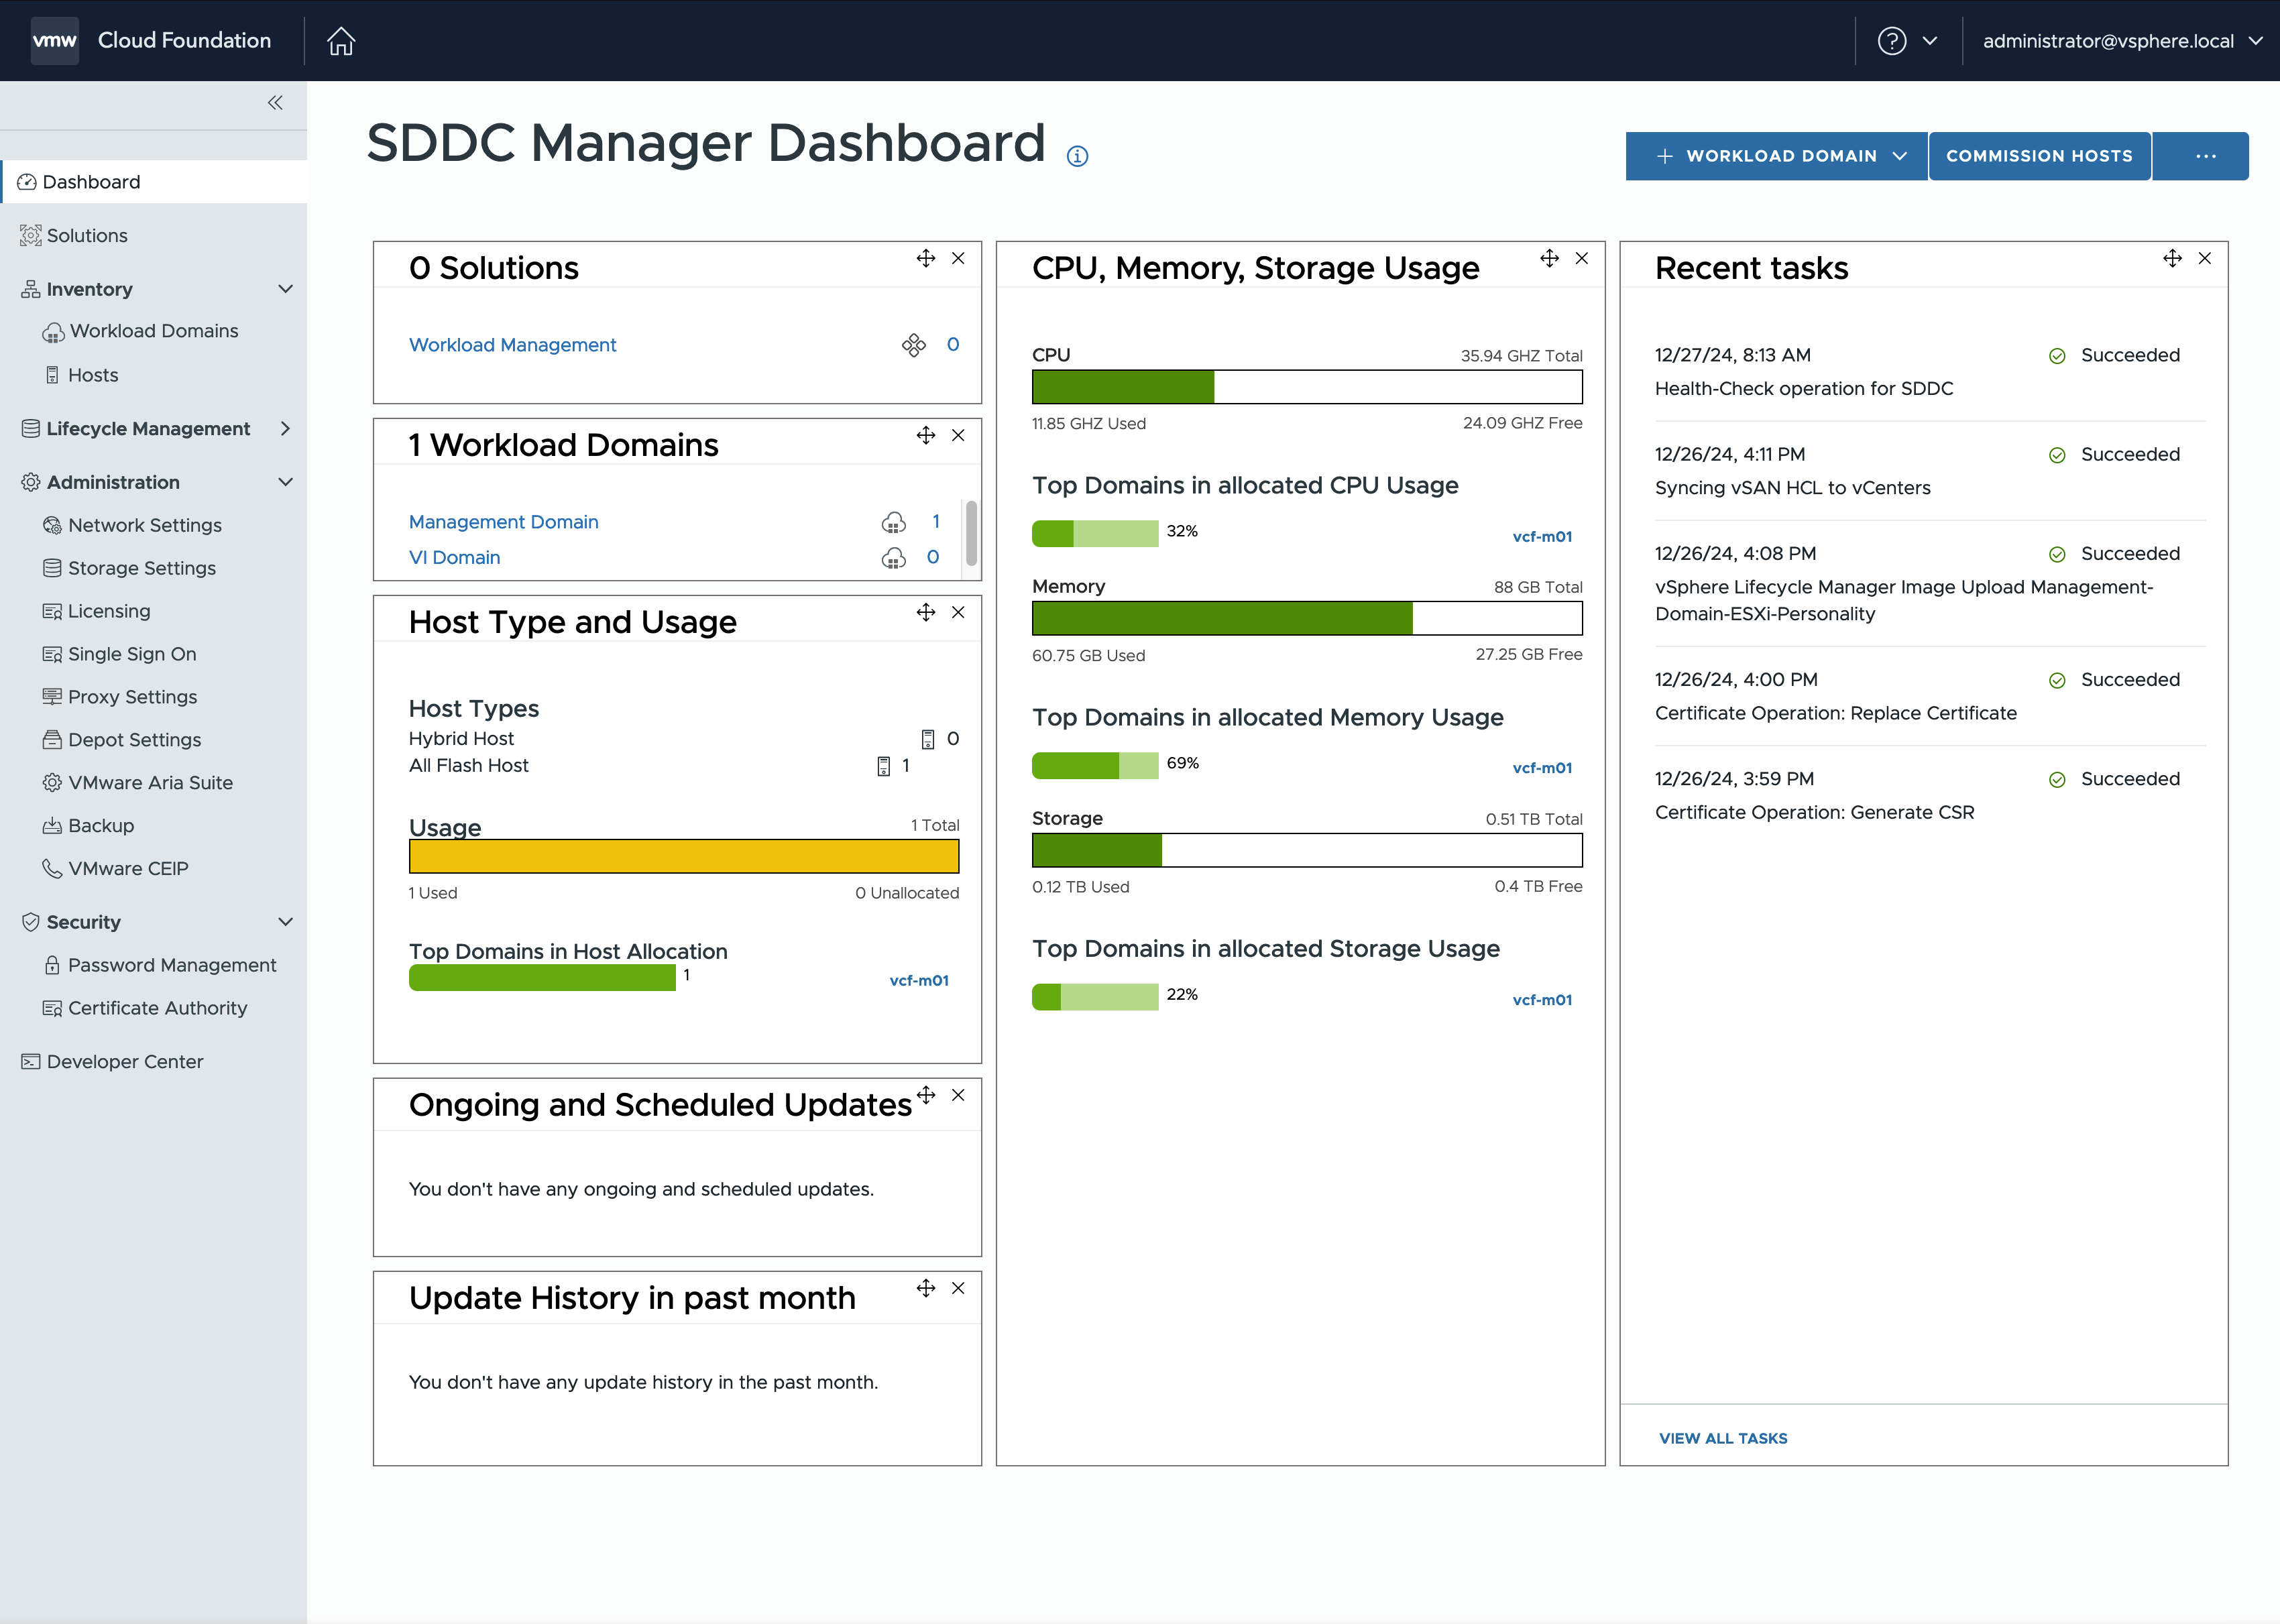Open Password Management page
Viewport: 2280px width, 1624px height.
(x=171, y=965)
